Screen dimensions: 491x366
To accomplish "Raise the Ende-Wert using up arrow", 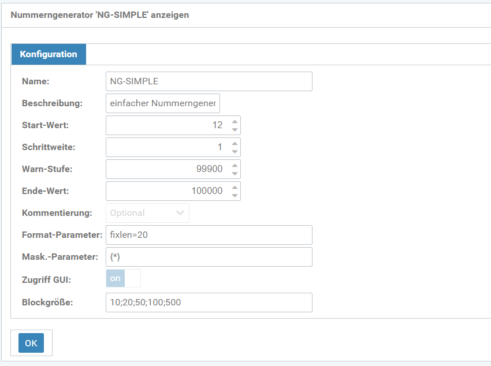I will click(x=235, y=187).
